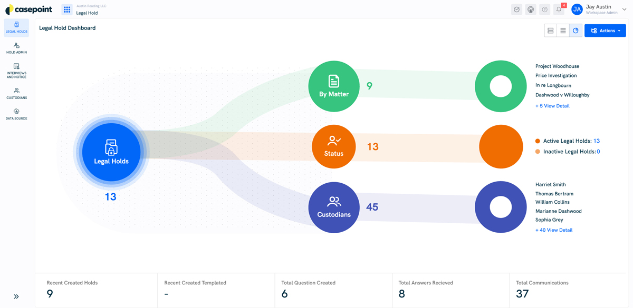Open notifications bell showing 4 alerts
The height and width of the screenshot is (308, 633).
(x=559, y=9)
